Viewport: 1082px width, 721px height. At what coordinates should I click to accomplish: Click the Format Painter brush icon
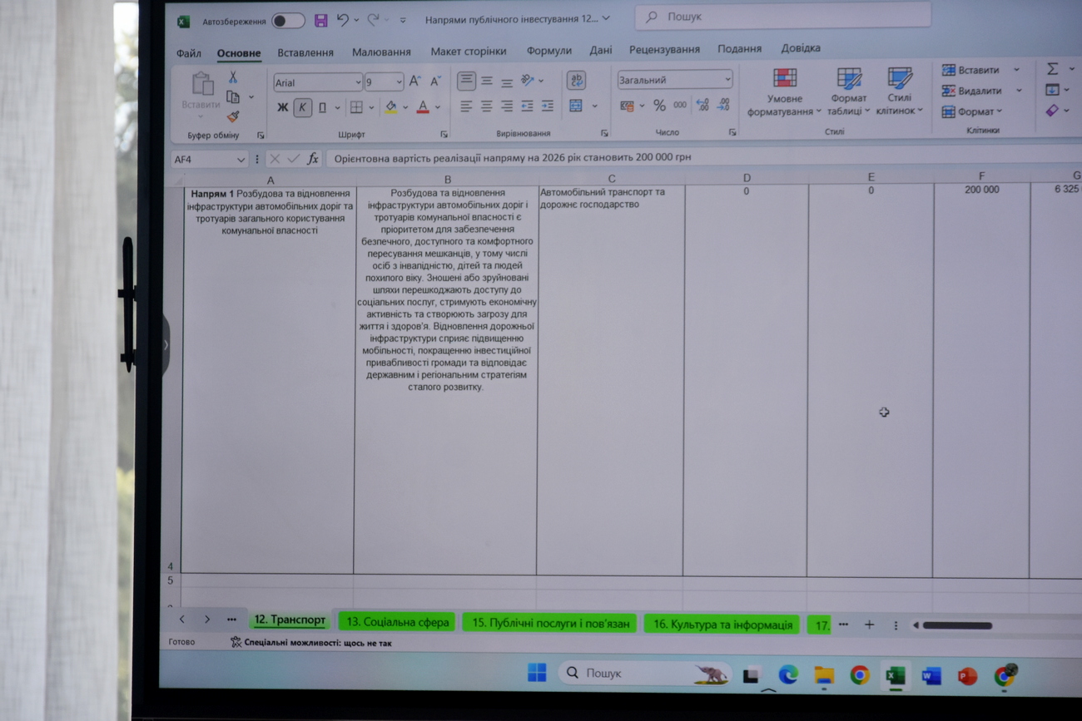[x=233, y=117]
